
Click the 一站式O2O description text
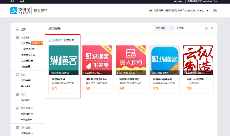(x=193, y=83)
